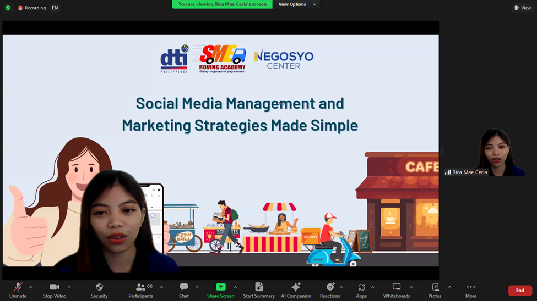Expand the View Options dropdown
This screenshot has height=301, width=537.
pos(296,4)
